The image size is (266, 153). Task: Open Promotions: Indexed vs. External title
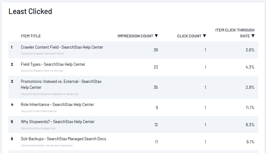61,84
